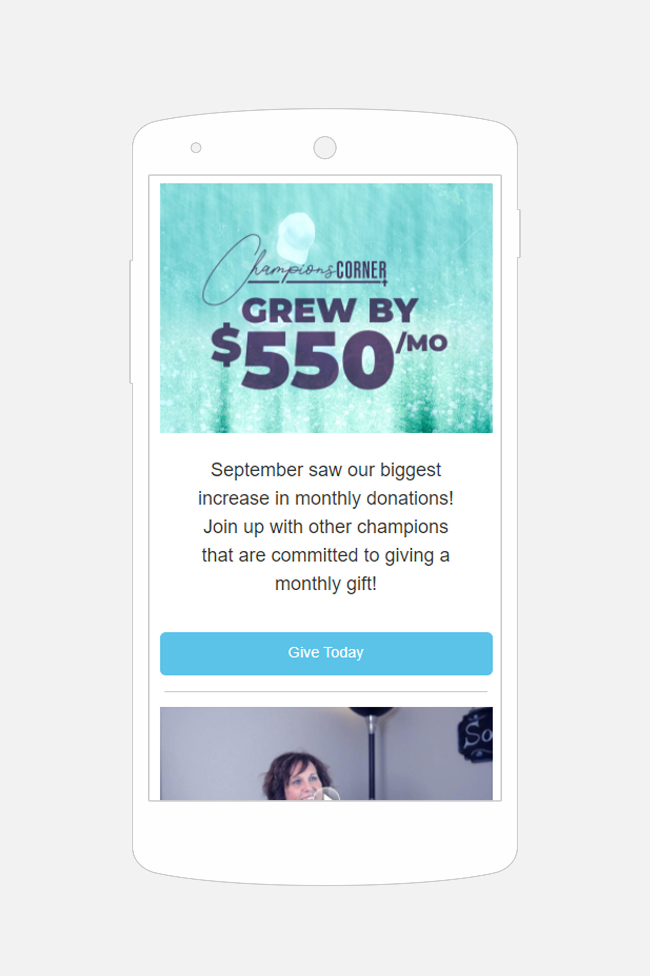
Task: Tap the small sensor dot on phone
Action: [196, 148]
